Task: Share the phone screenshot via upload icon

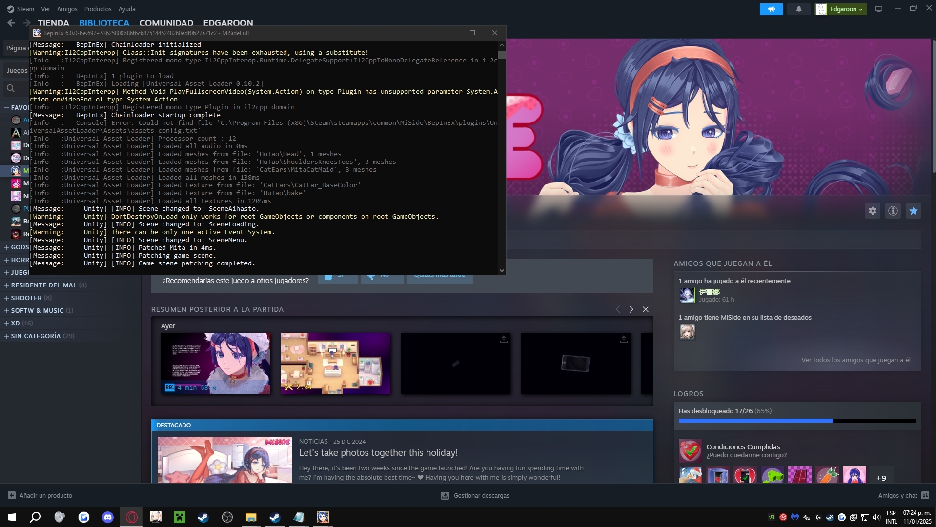Action: [x=624, y=339]
